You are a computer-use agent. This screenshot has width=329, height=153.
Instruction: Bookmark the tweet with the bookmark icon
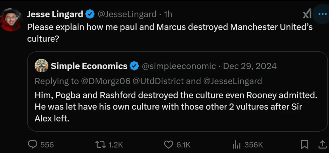point(304,145)
